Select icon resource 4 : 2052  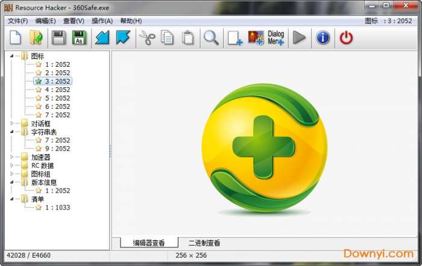point(58,90)
